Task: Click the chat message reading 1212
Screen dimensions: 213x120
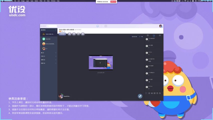Action: point(150,61)
